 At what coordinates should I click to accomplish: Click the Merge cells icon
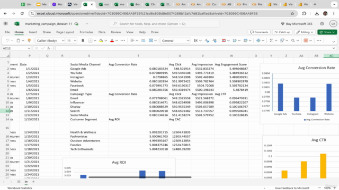[x=151, y=41]
